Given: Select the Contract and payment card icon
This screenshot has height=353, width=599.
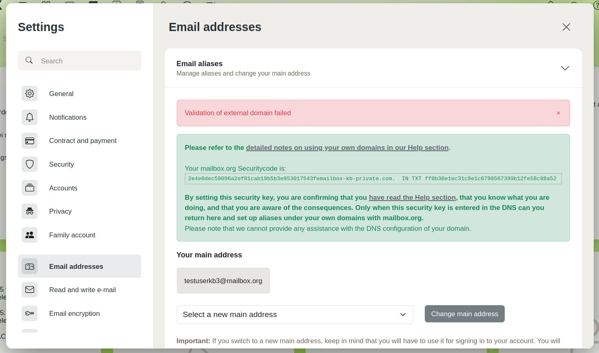Looking at the screenshot, I should 29,141.
